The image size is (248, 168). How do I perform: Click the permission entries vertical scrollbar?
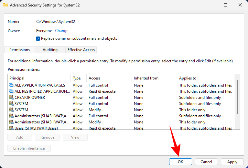point(238,97)
